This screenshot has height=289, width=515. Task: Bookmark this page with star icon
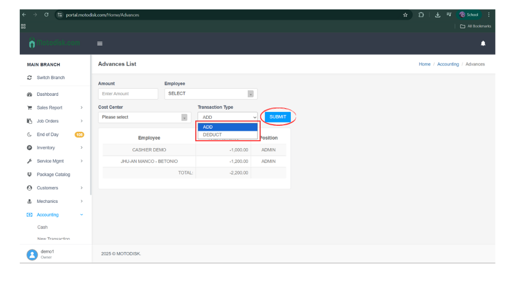[405, 15]
